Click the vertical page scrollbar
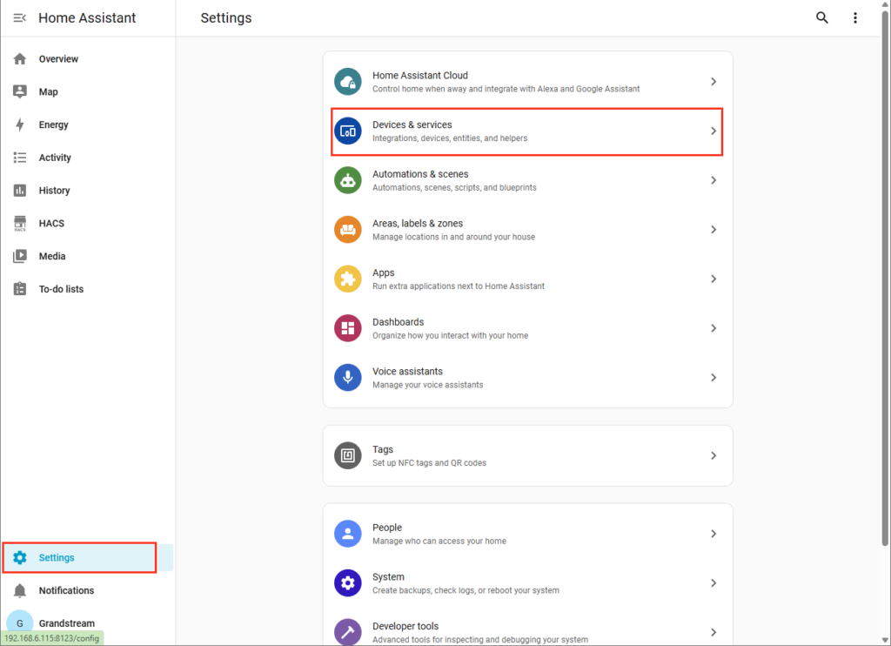Viewport: 891px width, 646px height. click(885, 279)
